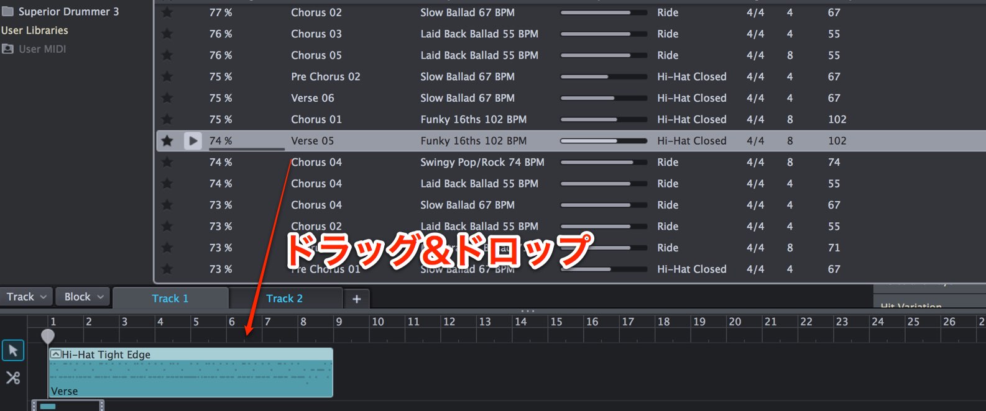This screenshot has width=986, height=411.
Task: Collapse the Hi-Hat Tight Edge block header icon
Action: [55, 355]
